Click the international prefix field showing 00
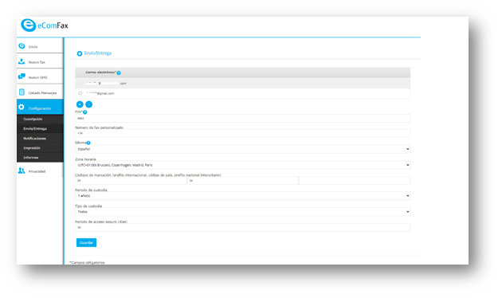The image size is (502, 298). 131,181
